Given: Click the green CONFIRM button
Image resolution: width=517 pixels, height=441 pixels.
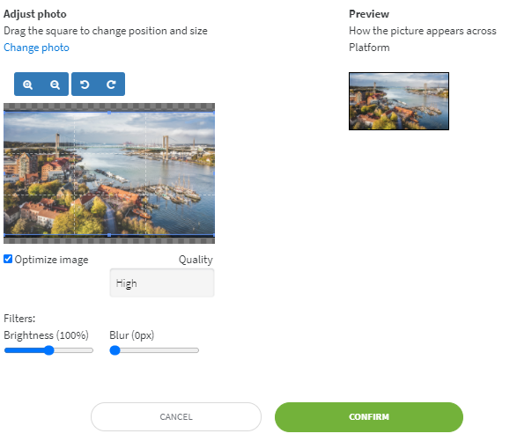Looking at the screenshot, I should pyautogui.click(x=369, y=417).
